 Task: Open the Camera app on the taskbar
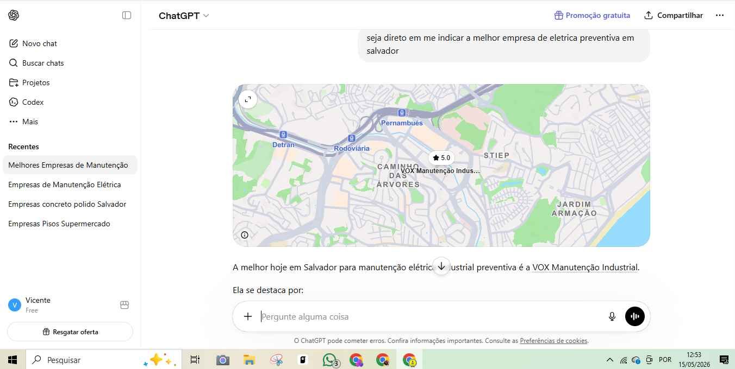(222, 360)
